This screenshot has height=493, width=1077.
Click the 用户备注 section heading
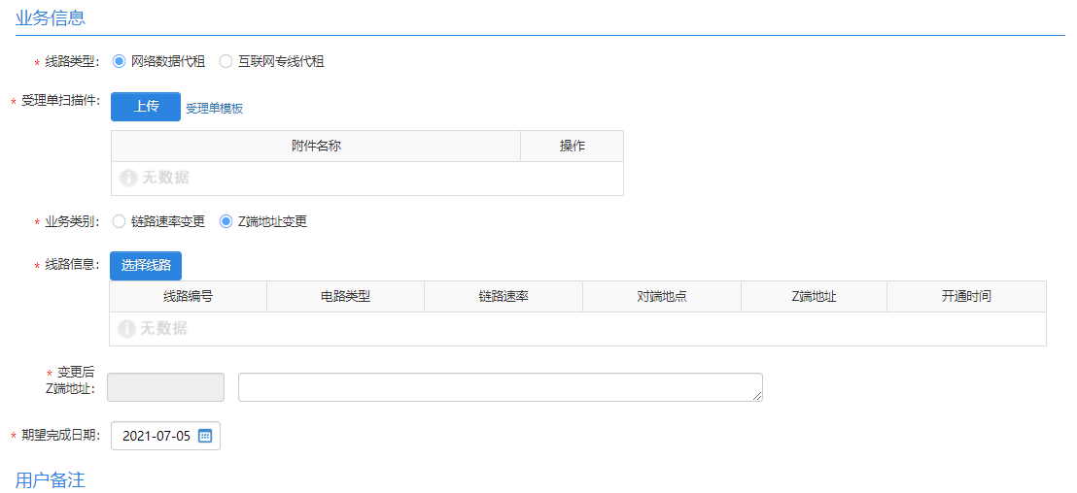(51, 480)
